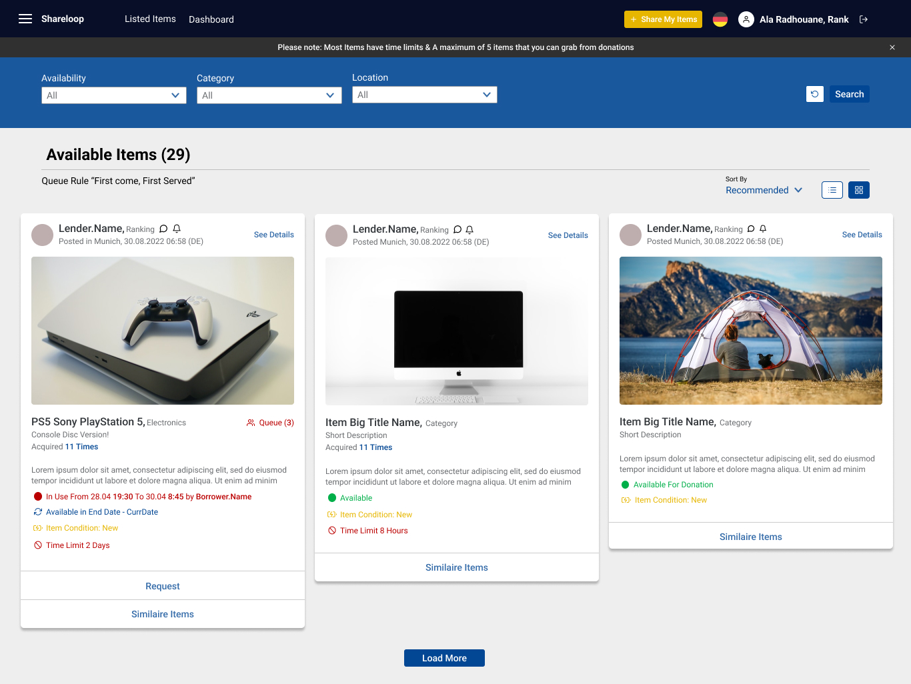Click Request on the PS5 card
This screenshot has height=684, width=911.
(163, 586)
